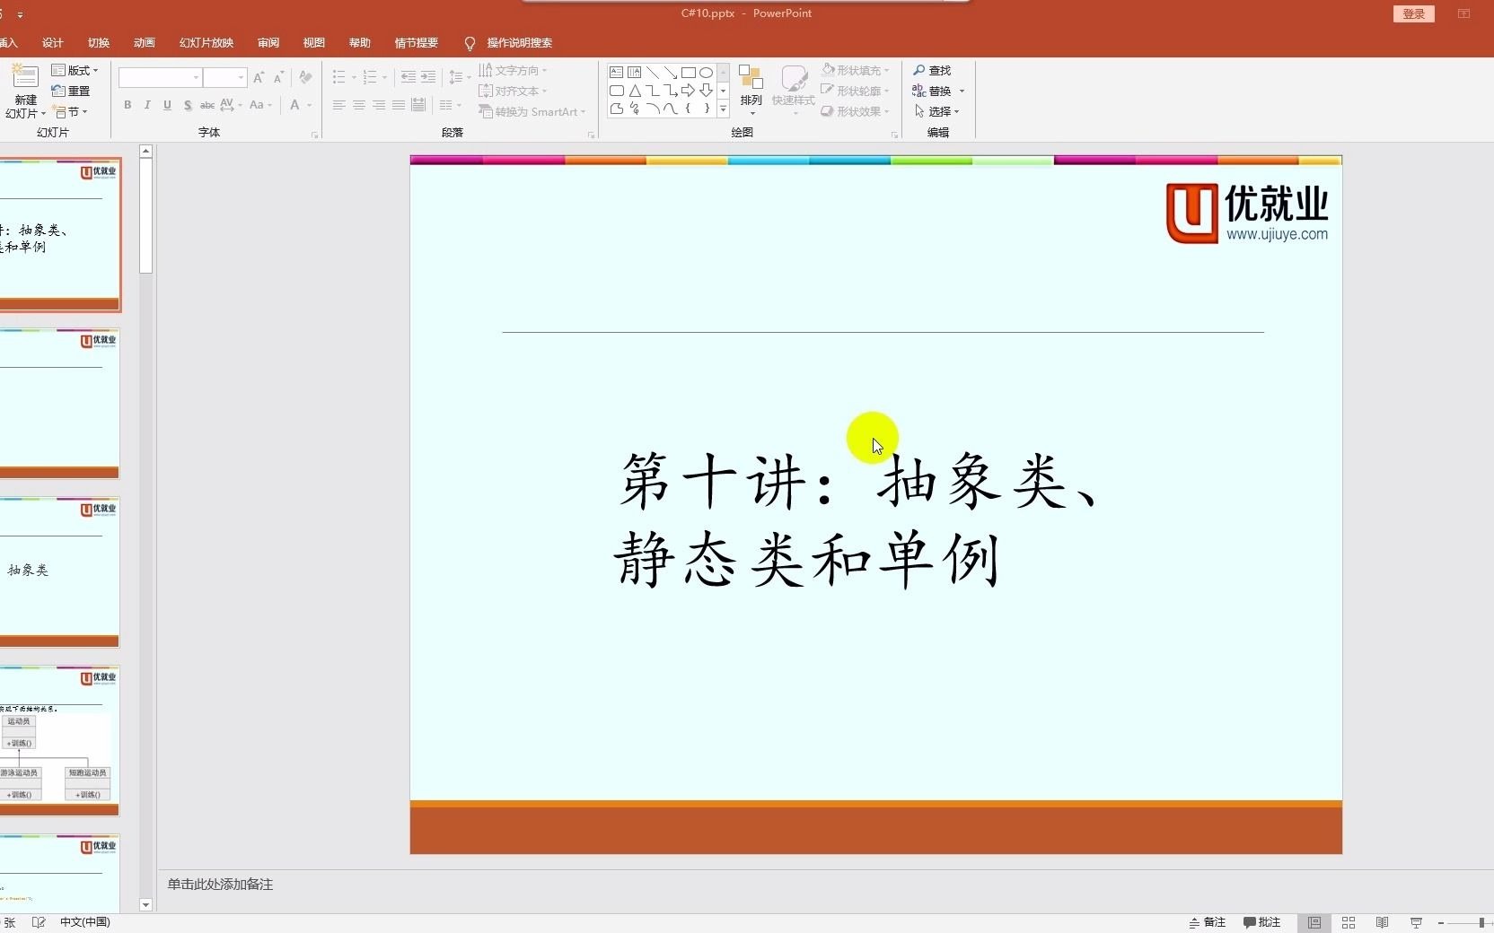Align text right in paragraph group
This screenshot has width=1494, height=933.
[379, 105]
